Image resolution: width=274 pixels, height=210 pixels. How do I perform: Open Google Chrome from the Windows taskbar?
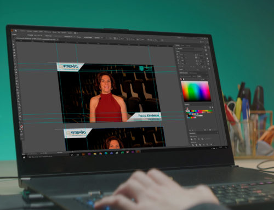click(x=100, y=154)
